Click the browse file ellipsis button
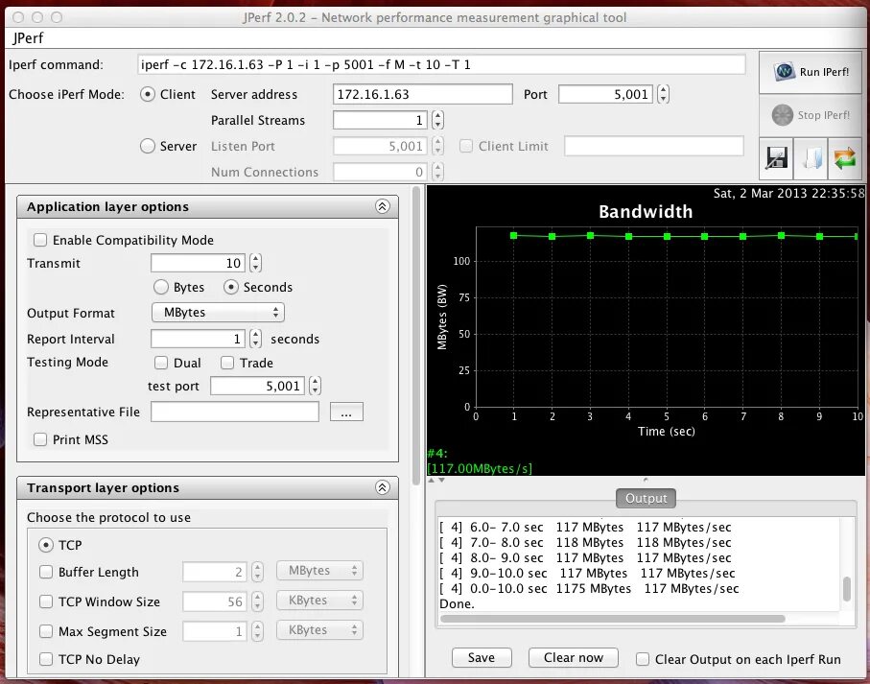The width and height of the screenshot is (870, 684). click(346, 412)
